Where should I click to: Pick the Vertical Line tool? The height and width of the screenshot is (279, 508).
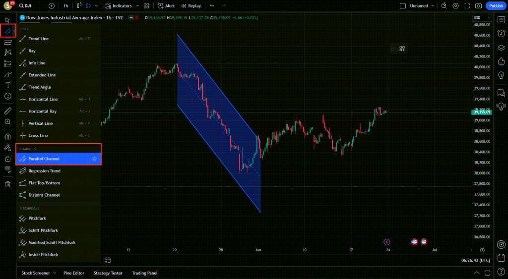pos(59,123)
